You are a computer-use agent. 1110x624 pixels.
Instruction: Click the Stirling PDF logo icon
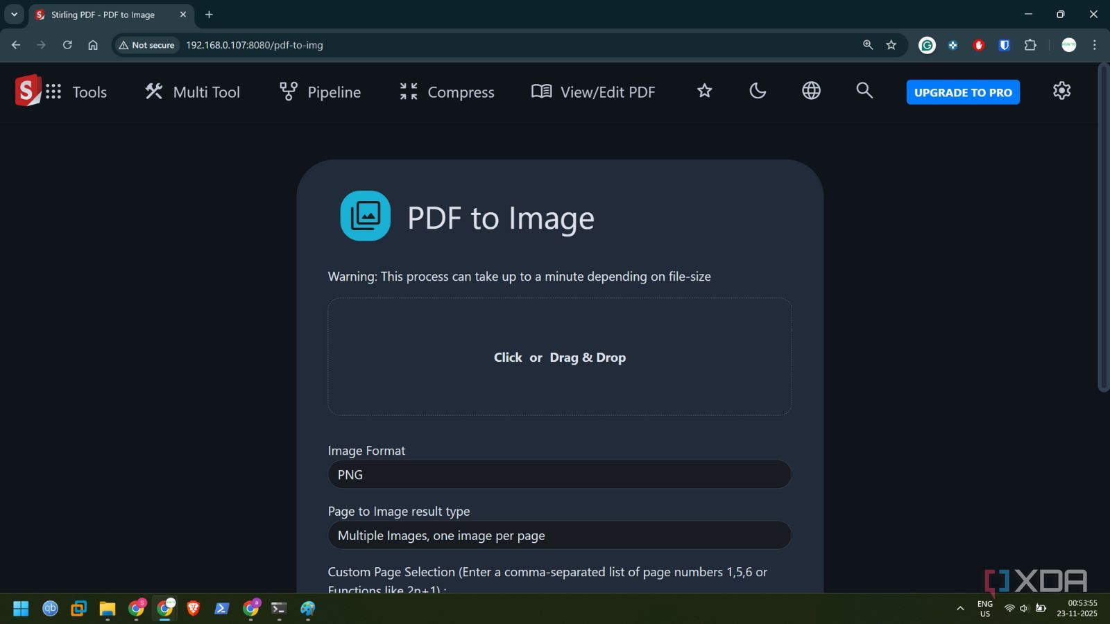[28, 91]
